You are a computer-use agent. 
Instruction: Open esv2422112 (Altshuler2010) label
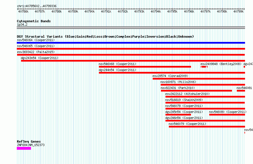(187, 94)
